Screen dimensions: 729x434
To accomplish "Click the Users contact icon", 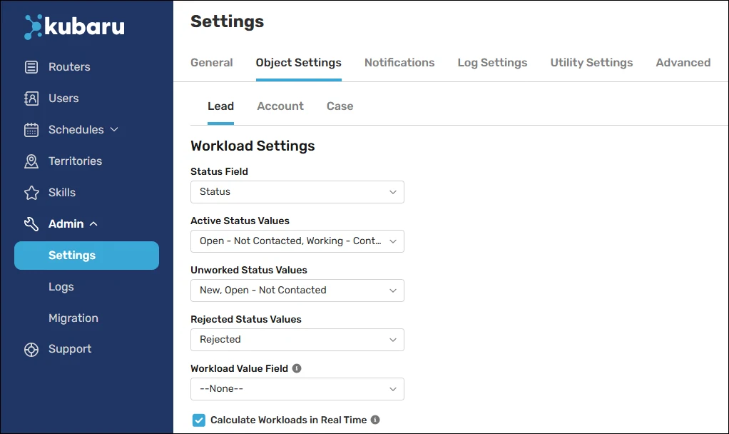I will [31, 99].
